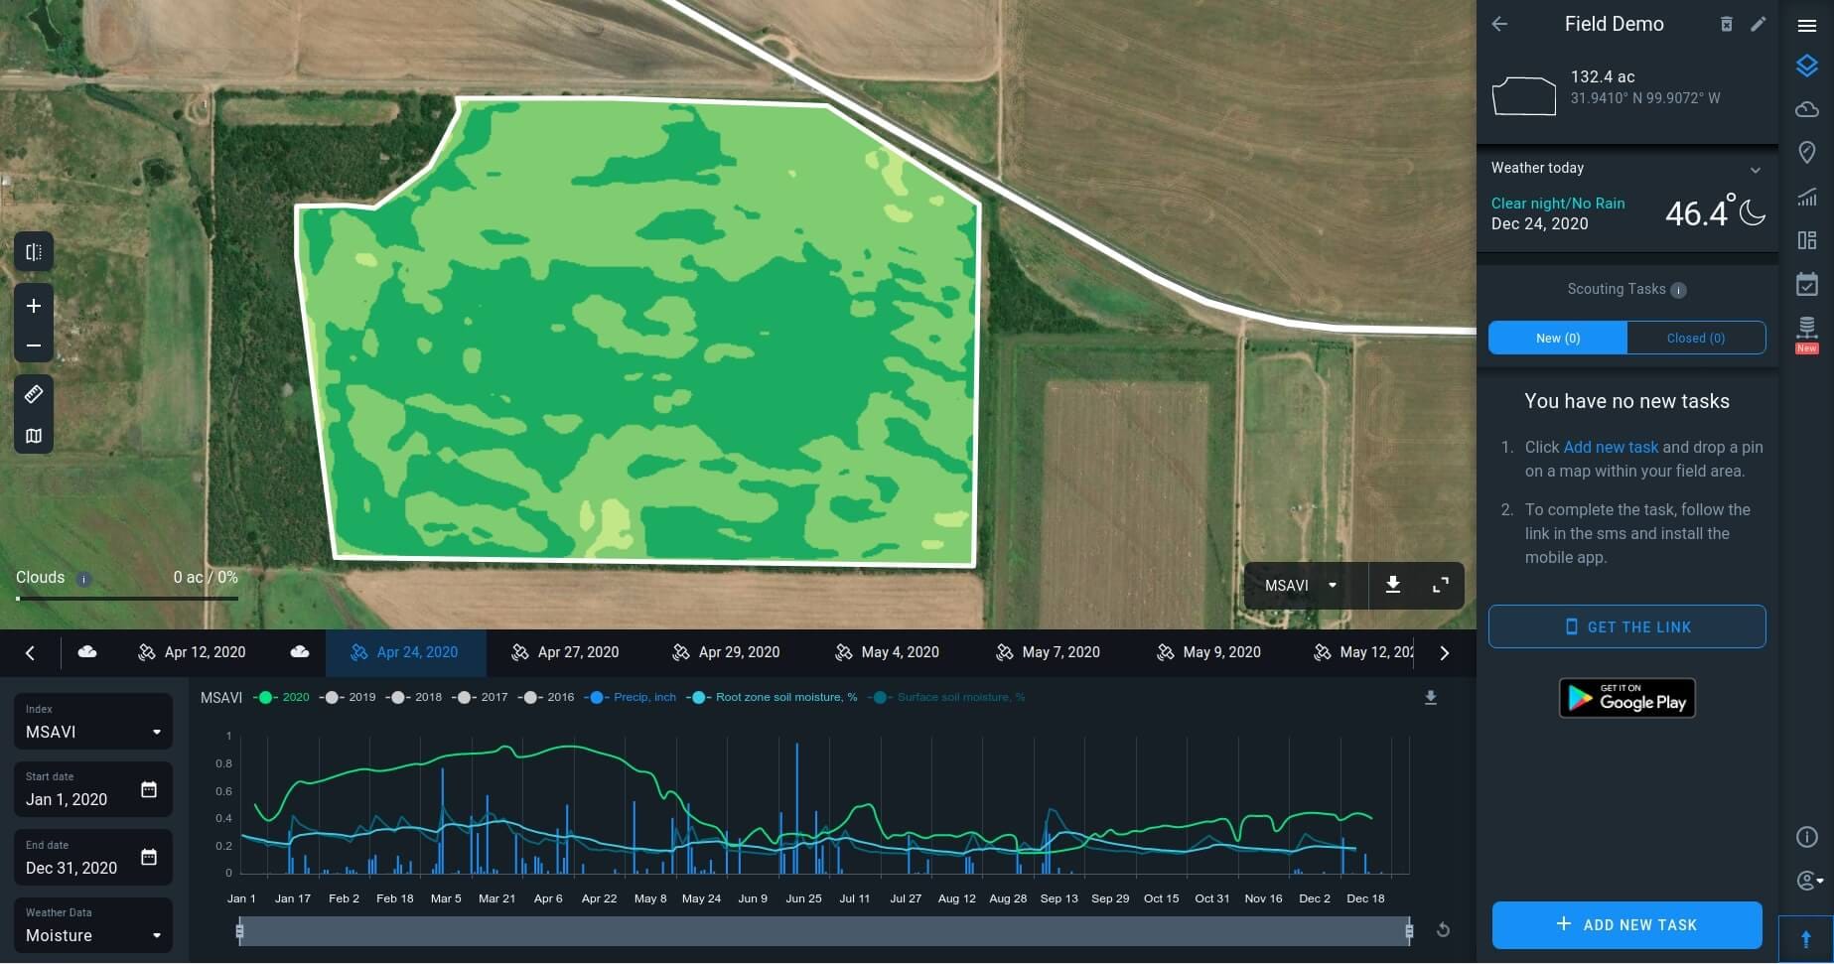Toggle the split view compare tool
Screen dimensions: 1834x964
[34, 252]
